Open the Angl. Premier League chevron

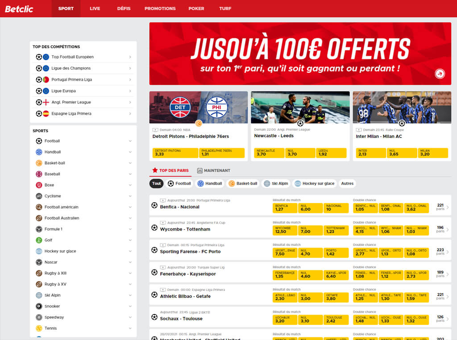point(130,102)
